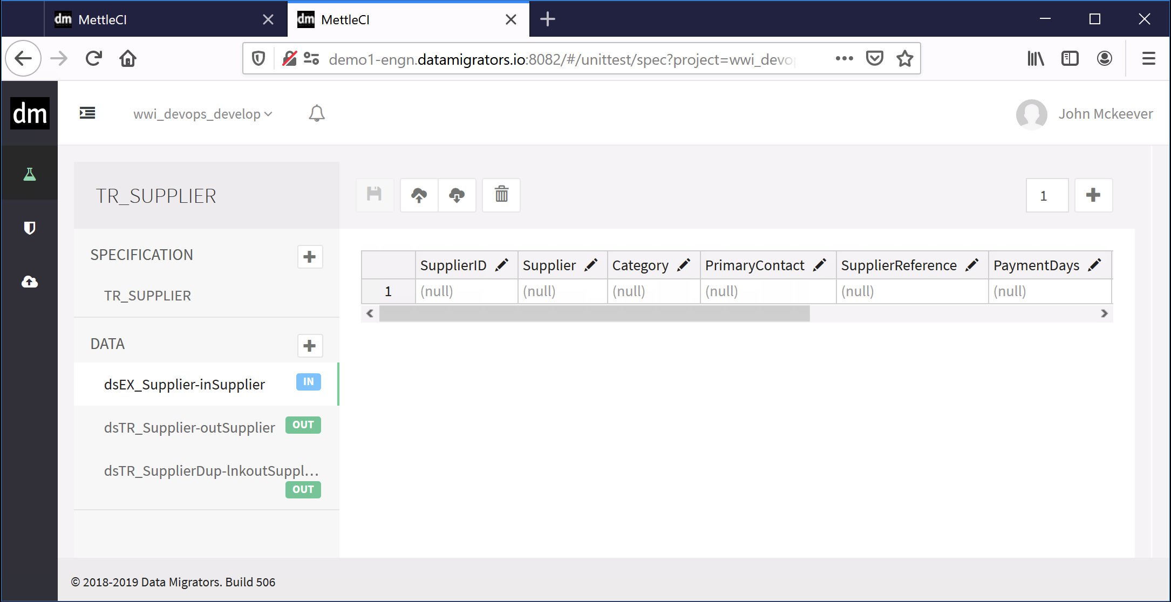Viewport: 1171px width, 602px height.
Task: Open the cloud upload sidebar icon
Action: (30, 282)
